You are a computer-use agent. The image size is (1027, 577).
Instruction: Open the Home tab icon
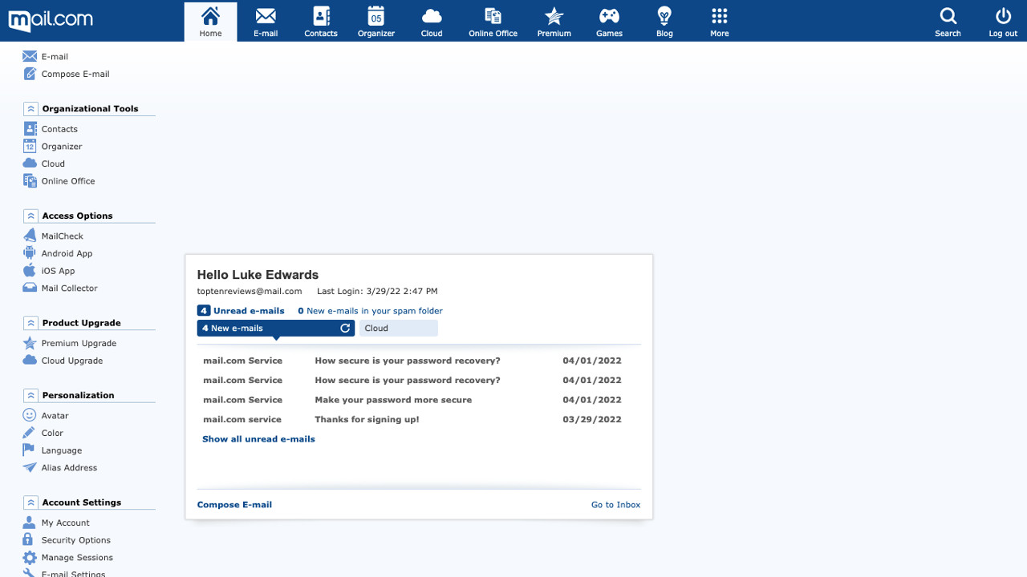coord(210,15)
